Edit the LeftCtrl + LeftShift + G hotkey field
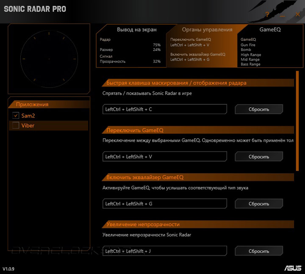305x274 pixels. tap(164, 204)
